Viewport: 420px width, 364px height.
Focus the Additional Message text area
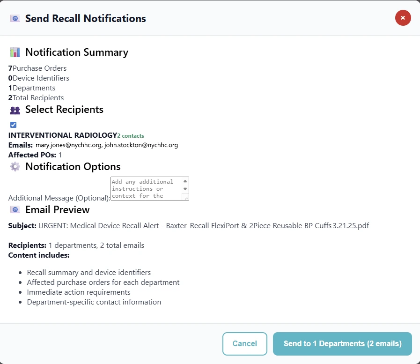[x=146, y=188]
